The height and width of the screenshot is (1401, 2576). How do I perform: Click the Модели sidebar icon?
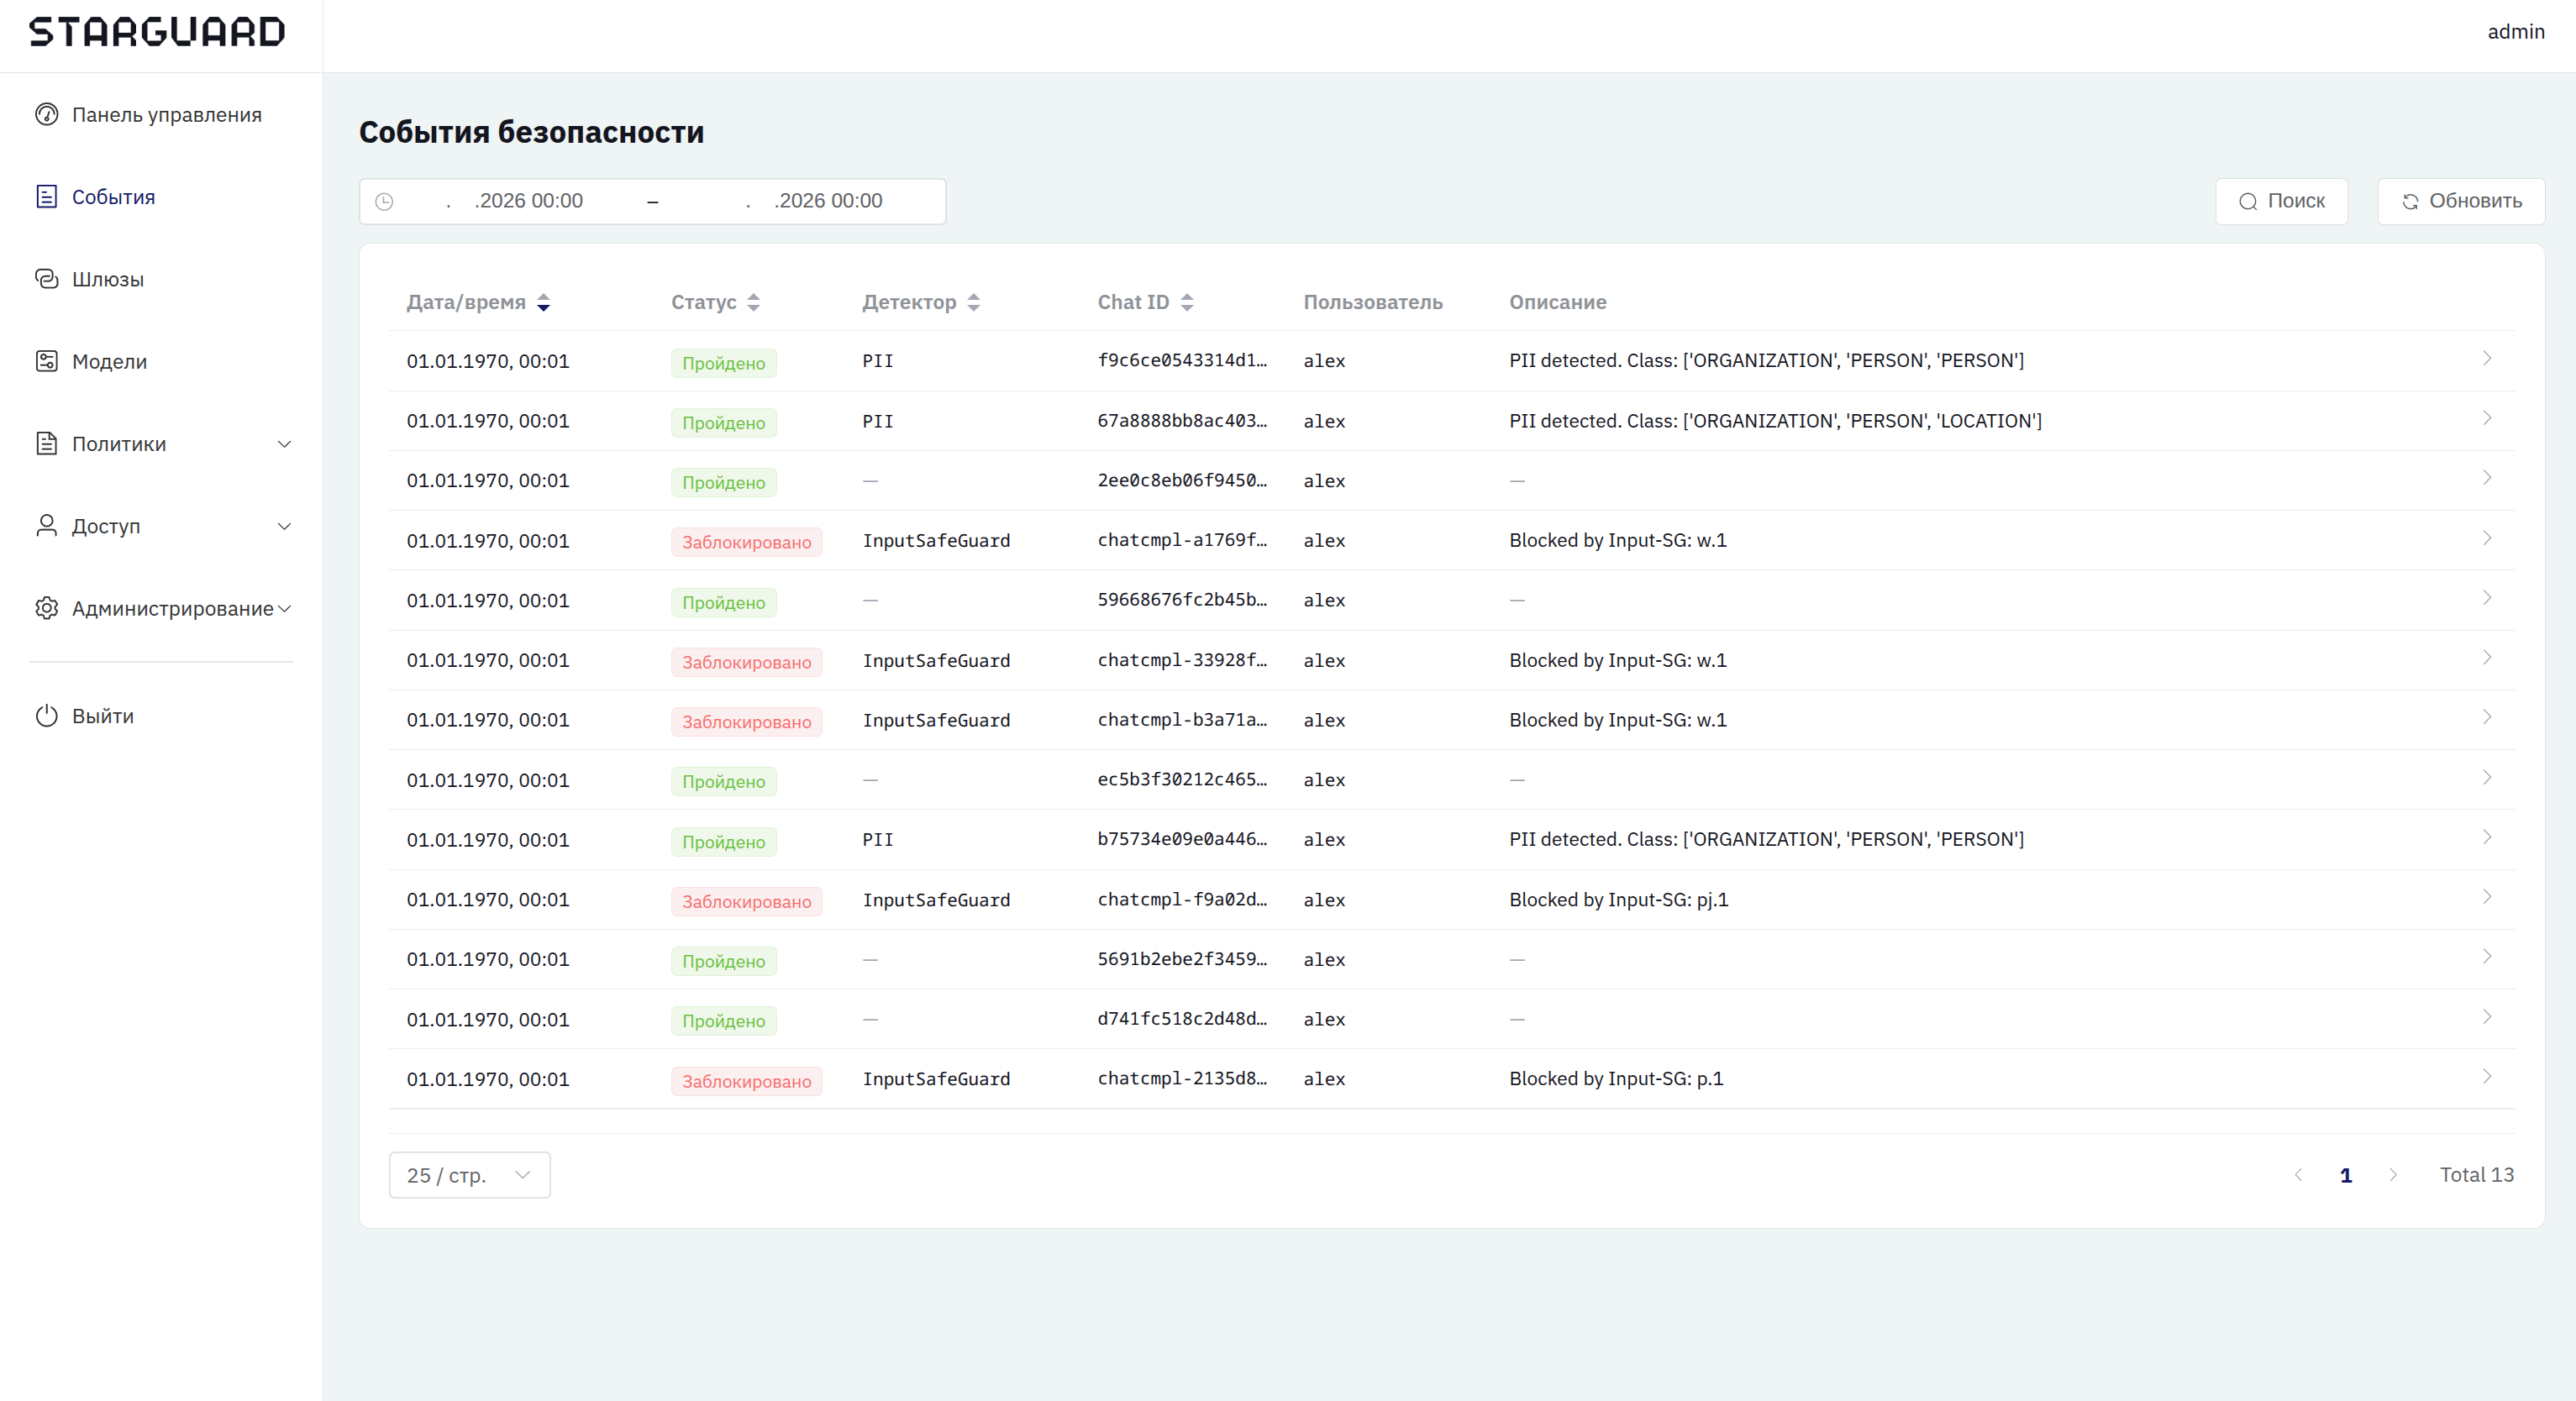pos(46,361)
